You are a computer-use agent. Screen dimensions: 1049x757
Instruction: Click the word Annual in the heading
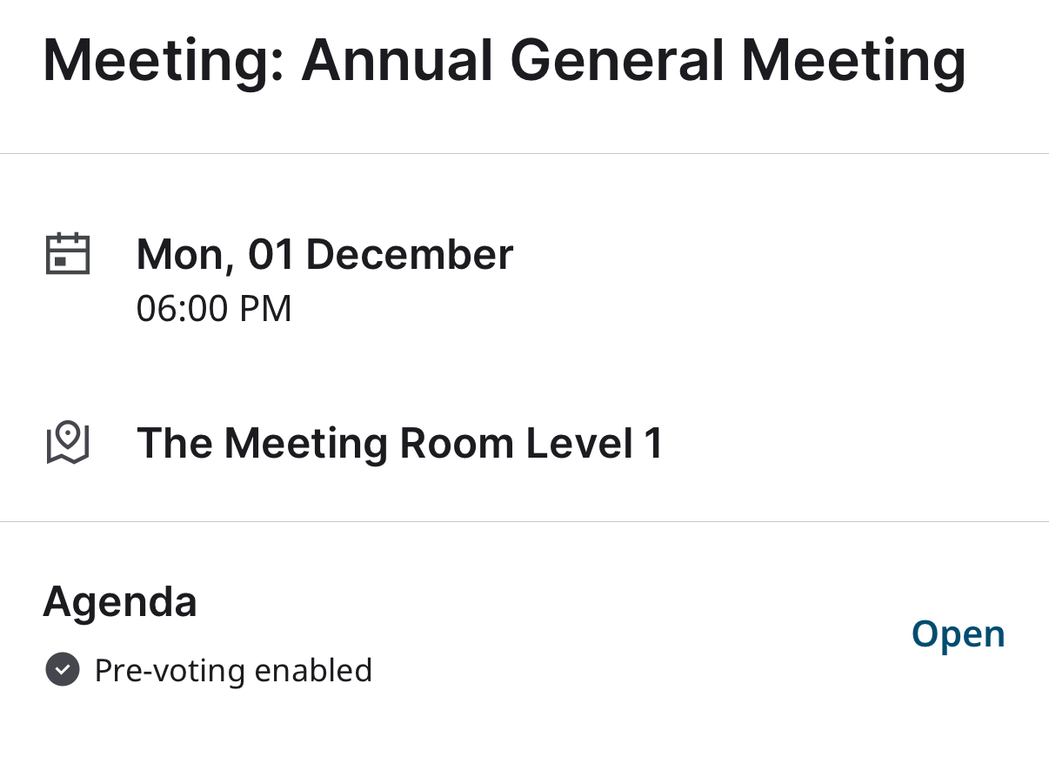(397, 61)
